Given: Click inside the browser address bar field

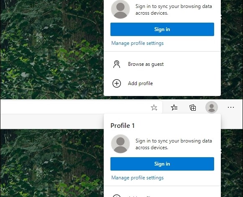Looking at the screenshot, I should [x=74, y=107].
